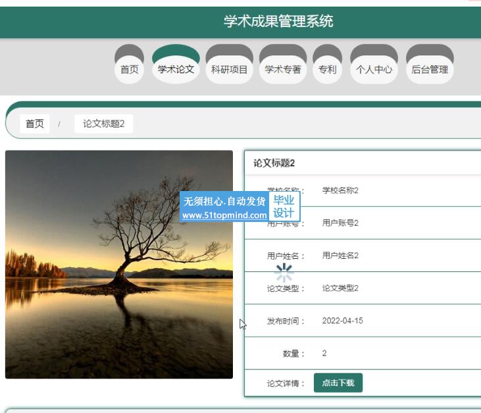The width and height of the screenshot is (481, 413).
Task: Select the 用户姓名2 field value
Action: [x=340, y=256]
